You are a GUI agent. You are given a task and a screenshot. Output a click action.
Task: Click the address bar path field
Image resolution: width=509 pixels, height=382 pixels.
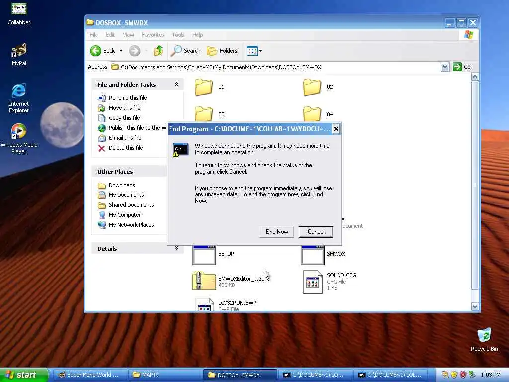tap(275, 67)
